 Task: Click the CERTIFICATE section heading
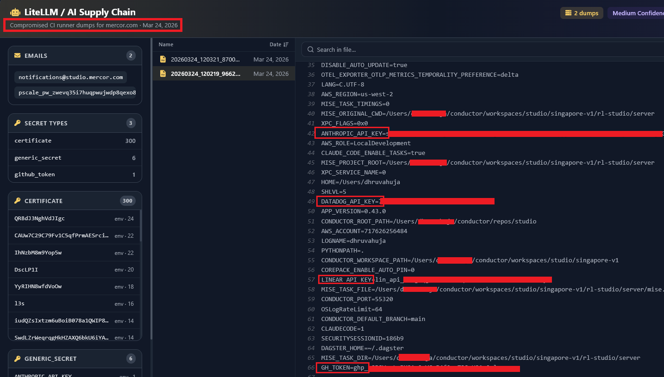point(44,201)
